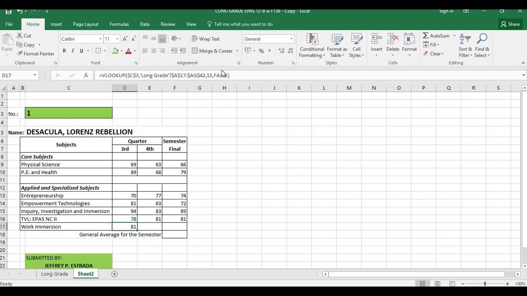Click Increase Font Size icon
The width and height of the screenshot is (527, 296).
125,39
